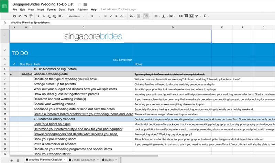Screen dimensions: 275x163
Task: Open 'Look for a bridal boutique' link
Action: (x=52, y=124)
